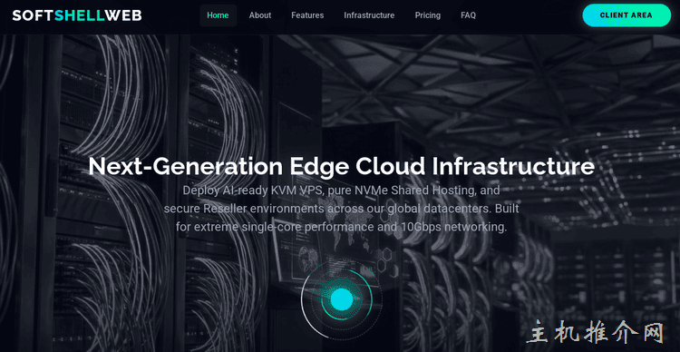Navigate to Infrastructure
The image size is (680, 352).
coord(369,15)
